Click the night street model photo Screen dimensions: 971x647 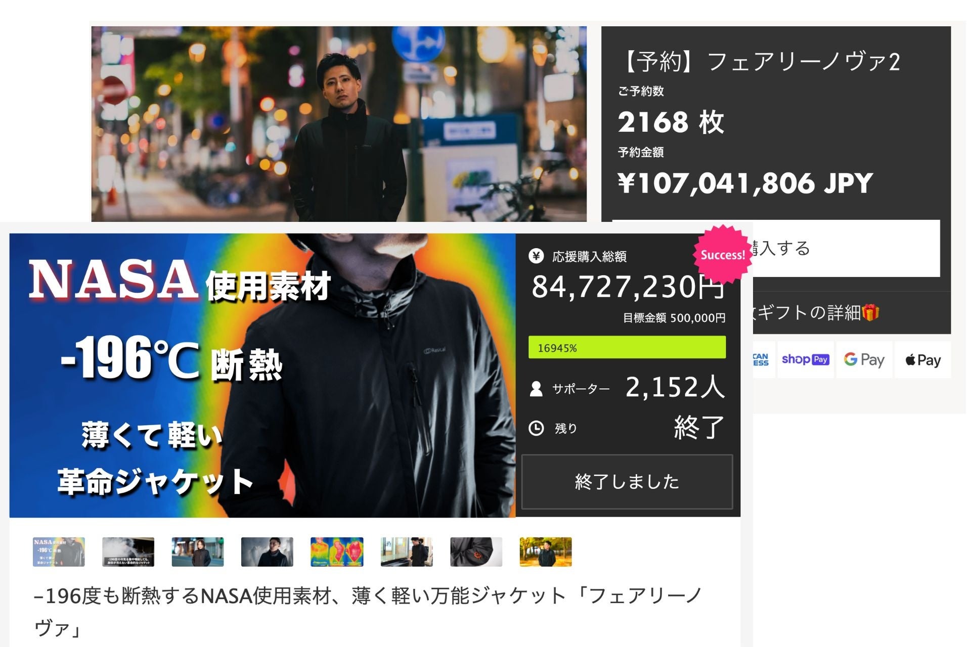(339, 124)
